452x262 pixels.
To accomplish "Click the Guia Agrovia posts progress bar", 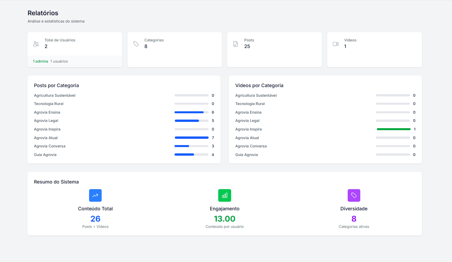I will click(191, 155).
